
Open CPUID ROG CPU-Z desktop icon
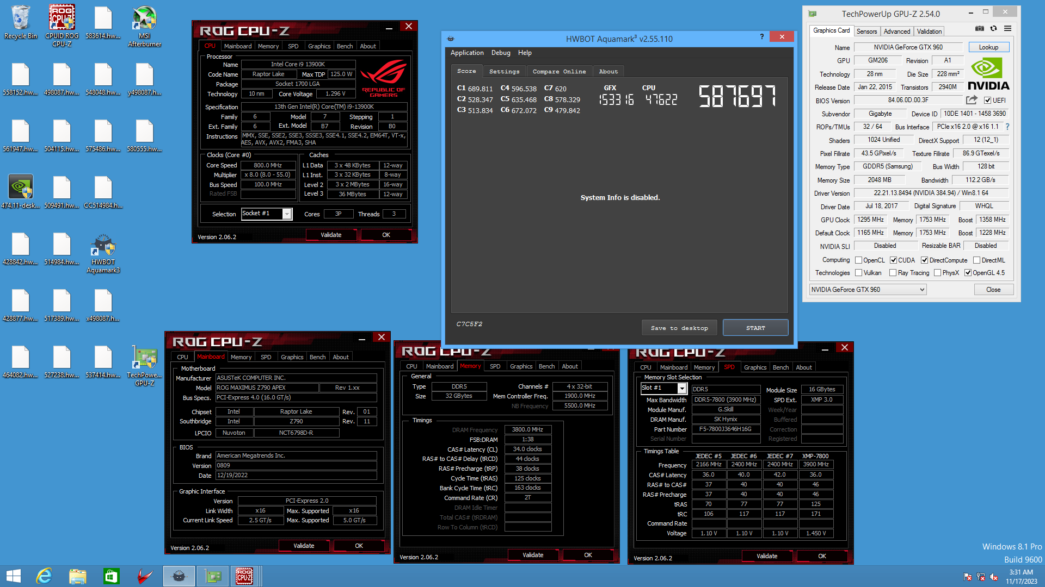pos(62,26)
